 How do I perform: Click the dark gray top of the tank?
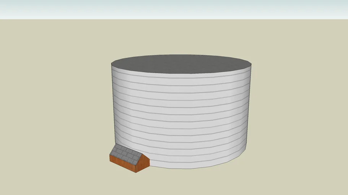pos(182,63)
